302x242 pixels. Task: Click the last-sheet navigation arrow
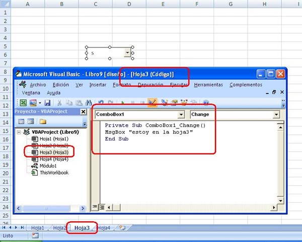coord(22,227)
